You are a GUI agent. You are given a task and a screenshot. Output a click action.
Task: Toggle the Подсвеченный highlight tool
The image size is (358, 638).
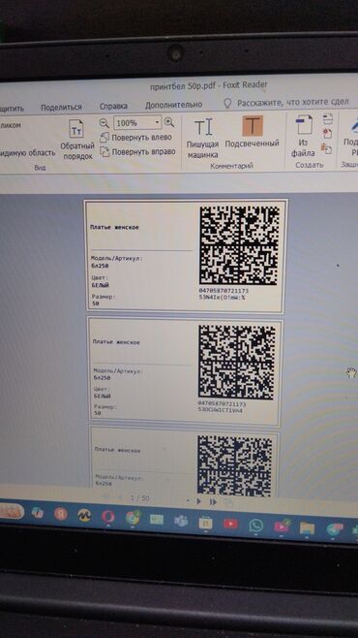pos(253,132)
